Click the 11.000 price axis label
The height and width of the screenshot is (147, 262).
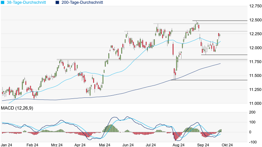(255, 103)
